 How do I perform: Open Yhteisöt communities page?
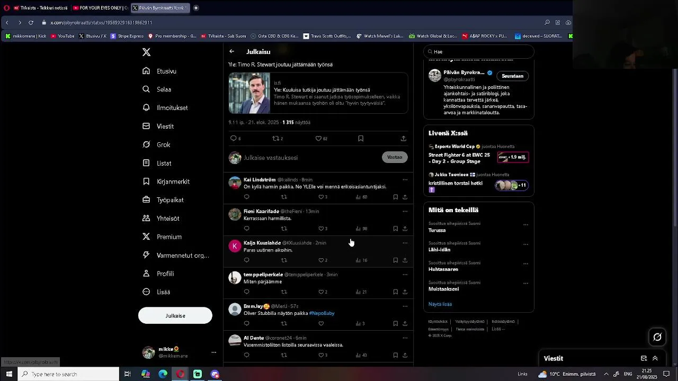(161, 218)
